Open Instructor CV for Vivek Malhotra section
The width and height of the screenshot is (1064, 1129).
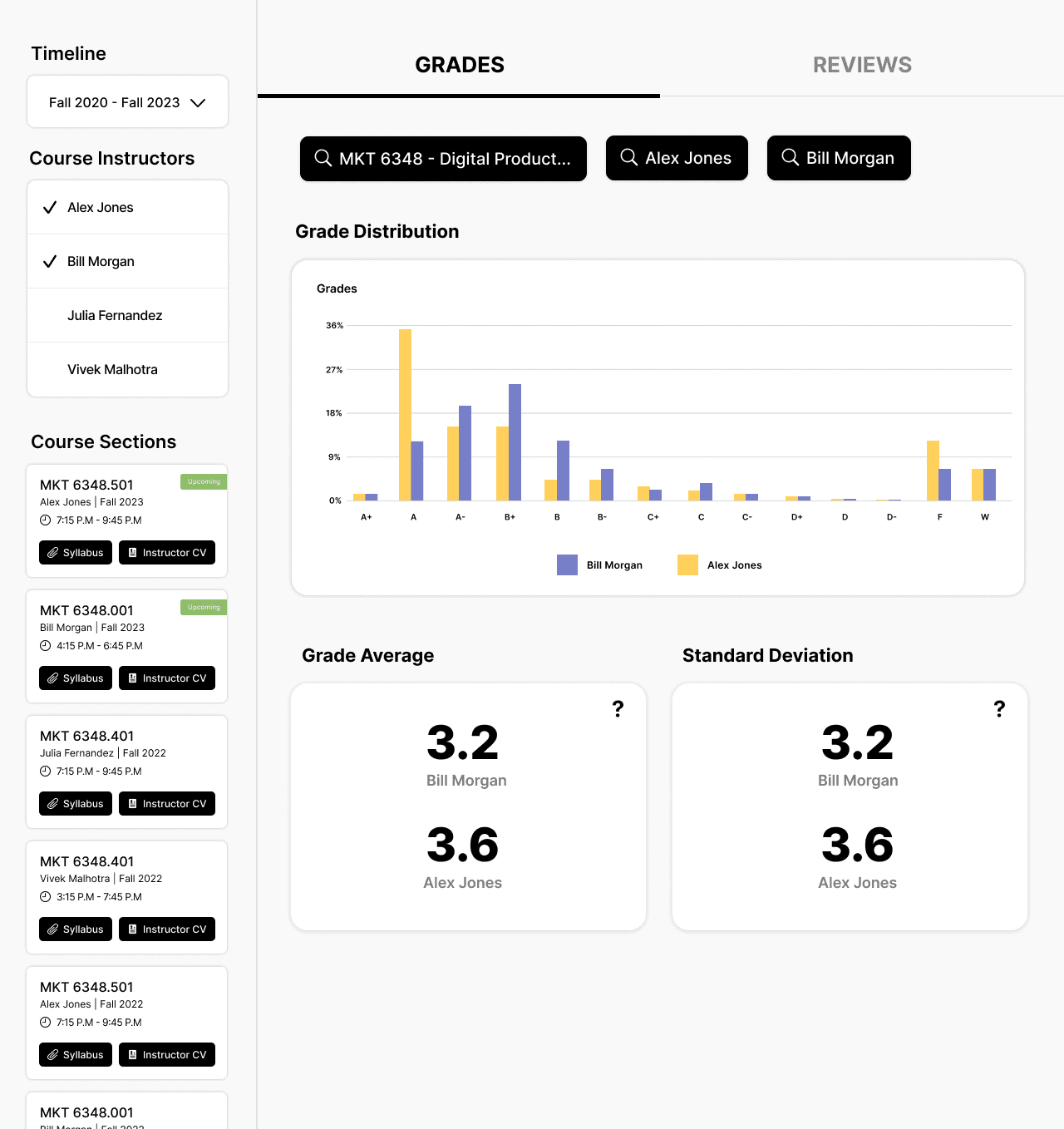tap(167, 929)
